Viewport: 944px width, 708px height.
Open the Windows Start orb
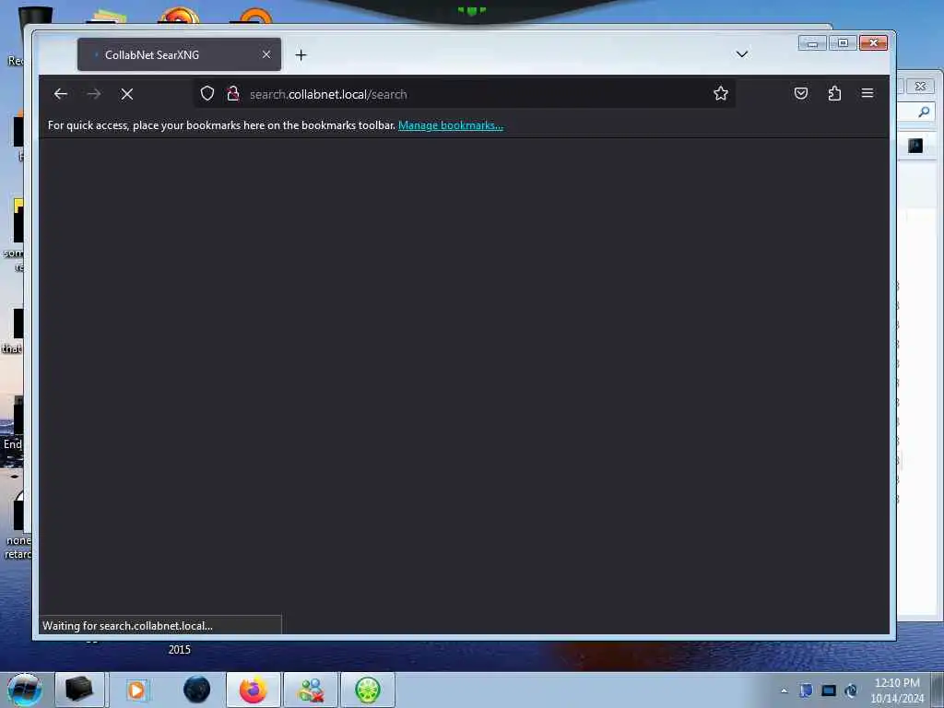(x=25, y=690)
